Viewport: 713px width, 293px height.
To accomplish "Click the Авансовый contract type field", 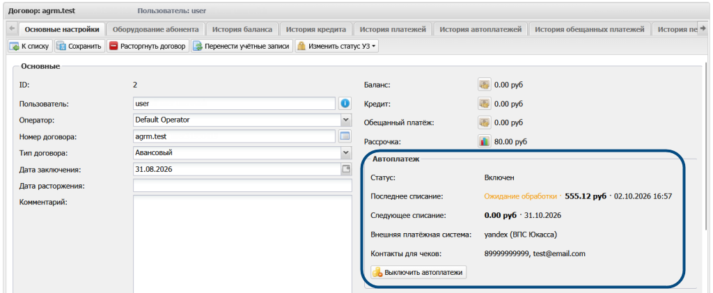I will coord(237,152).
